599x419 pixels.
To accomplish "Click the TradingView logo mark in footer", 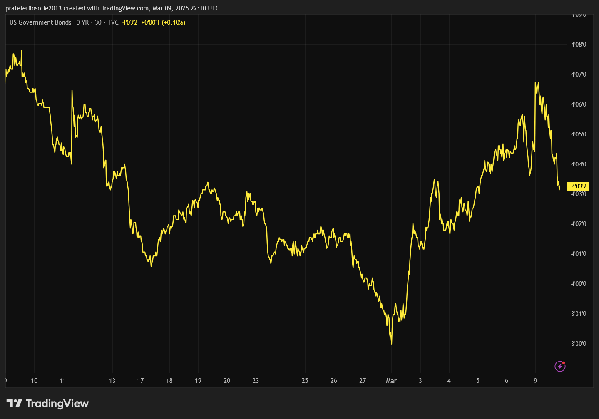I will 14,403.
